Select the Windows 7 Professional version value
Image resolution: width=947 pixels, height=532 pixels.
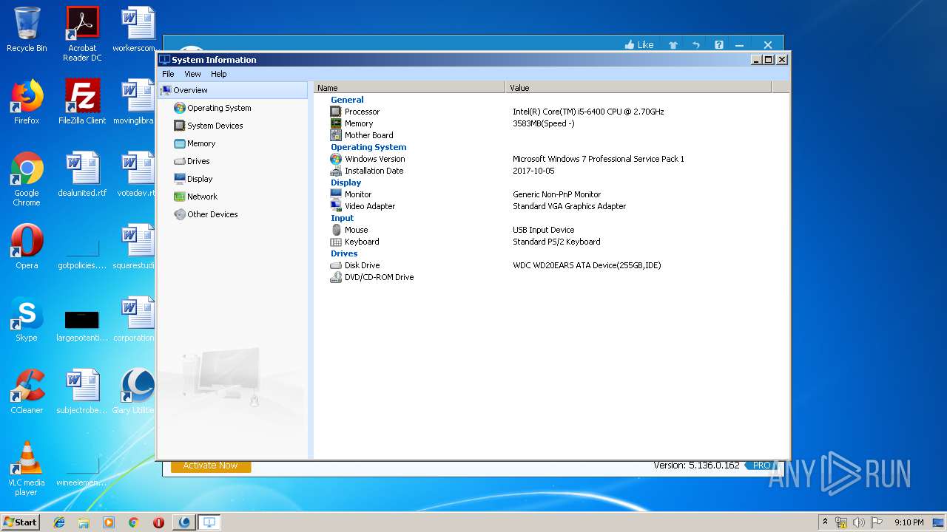(x=598, y=159)
